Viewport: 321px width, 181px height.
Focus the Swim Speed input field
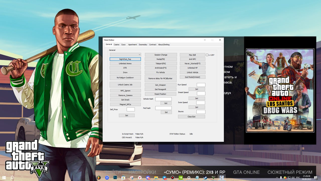pos(201,103)
